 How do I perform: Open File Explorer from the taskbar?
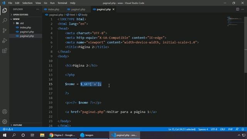(x=42, y=135)
